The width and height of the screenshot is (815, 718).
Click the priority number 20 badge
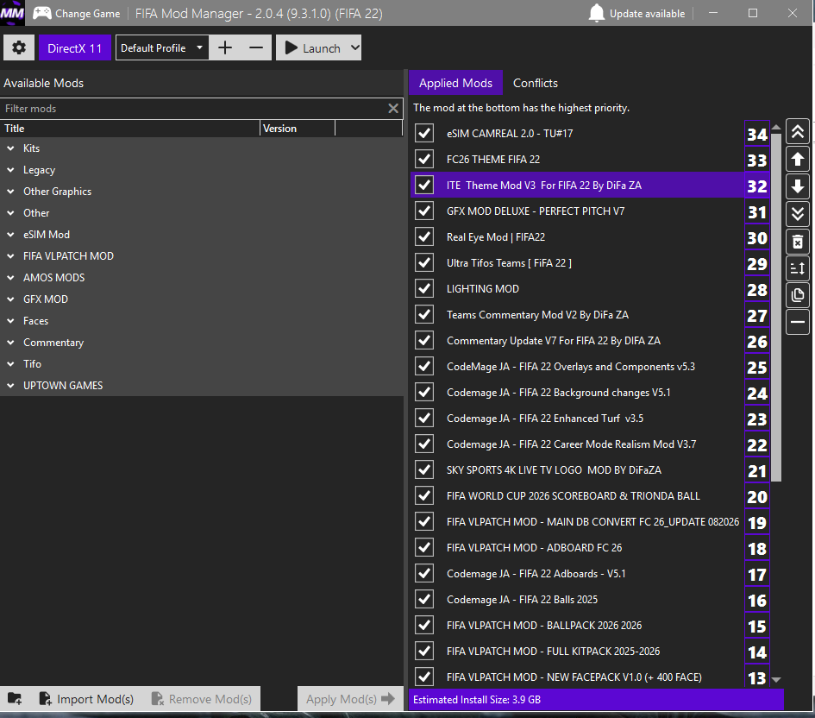coord(757,496)
